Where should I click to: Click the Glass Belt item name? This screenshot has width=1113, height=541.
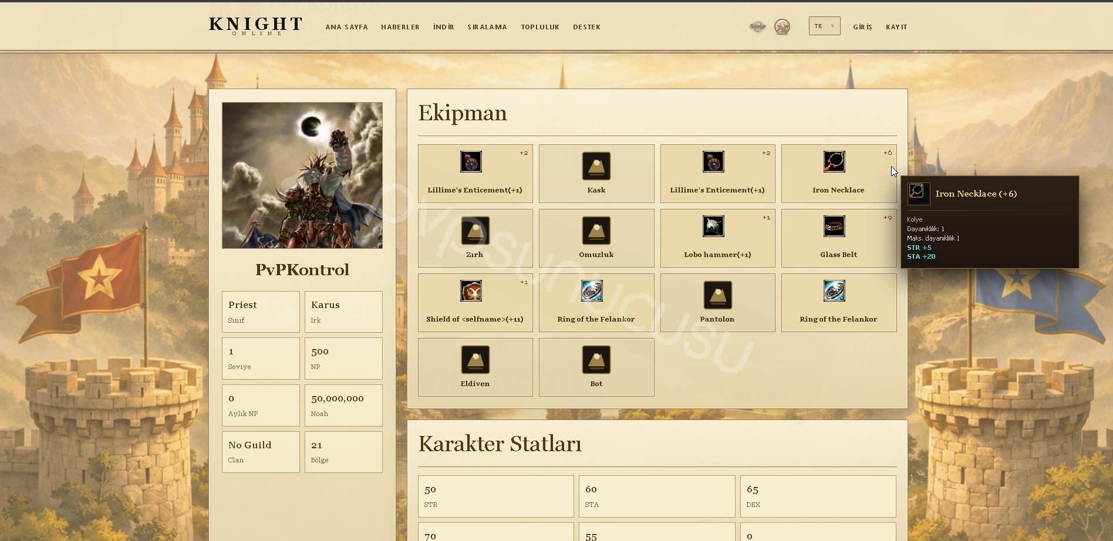click(x=838, y=255)
